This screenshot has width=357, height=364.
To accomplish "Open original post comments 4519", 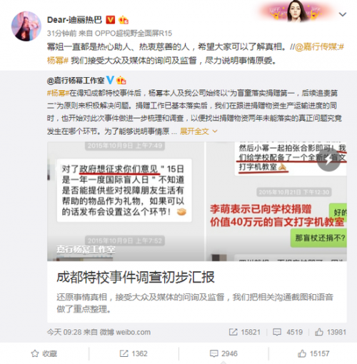I will [x=288, y=332].
